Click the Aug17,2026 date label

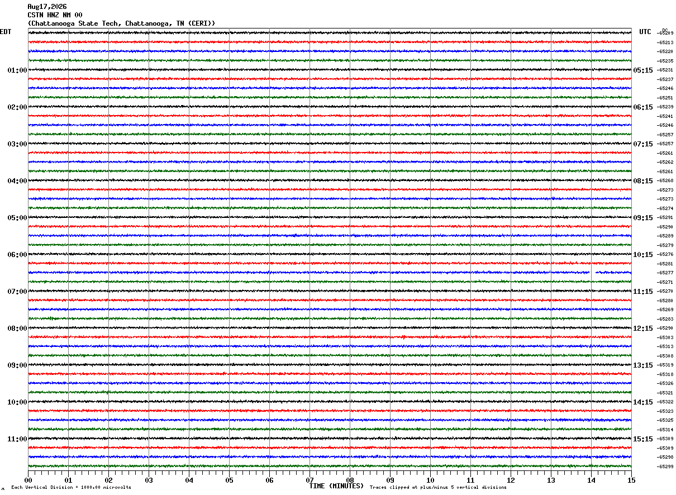tap(47, 7)
